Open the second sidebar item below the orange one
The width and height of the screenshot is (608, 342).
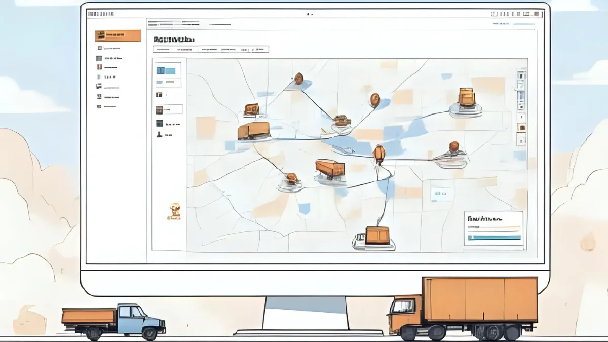(109, 58)
